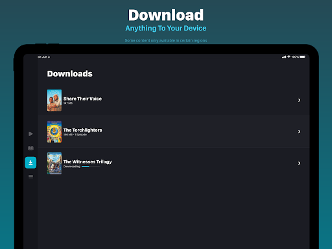Open the video play sidebar icon
The image size is (332, 249).
coord(30,134)
